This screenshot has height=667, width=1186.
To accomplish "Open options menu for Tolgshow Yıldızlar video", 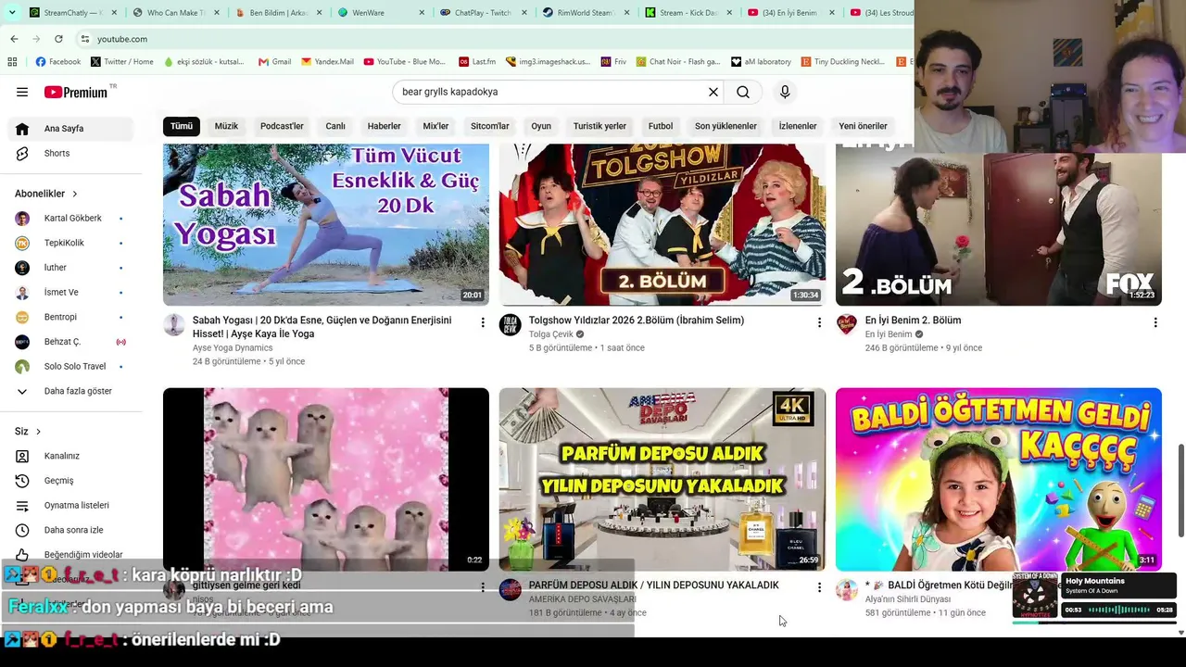I will click(819, 322).
